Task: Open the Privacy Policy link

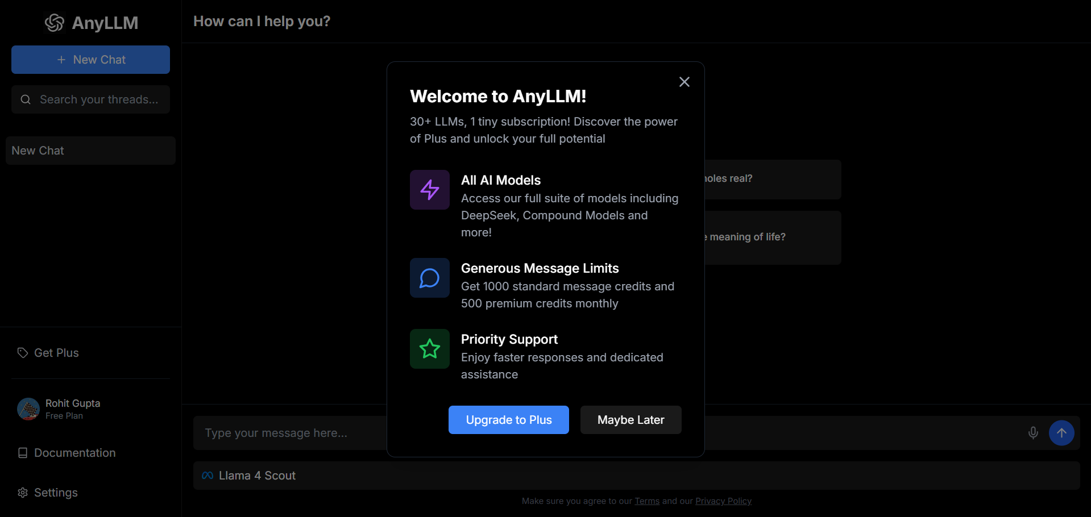Action: (723, 501)
